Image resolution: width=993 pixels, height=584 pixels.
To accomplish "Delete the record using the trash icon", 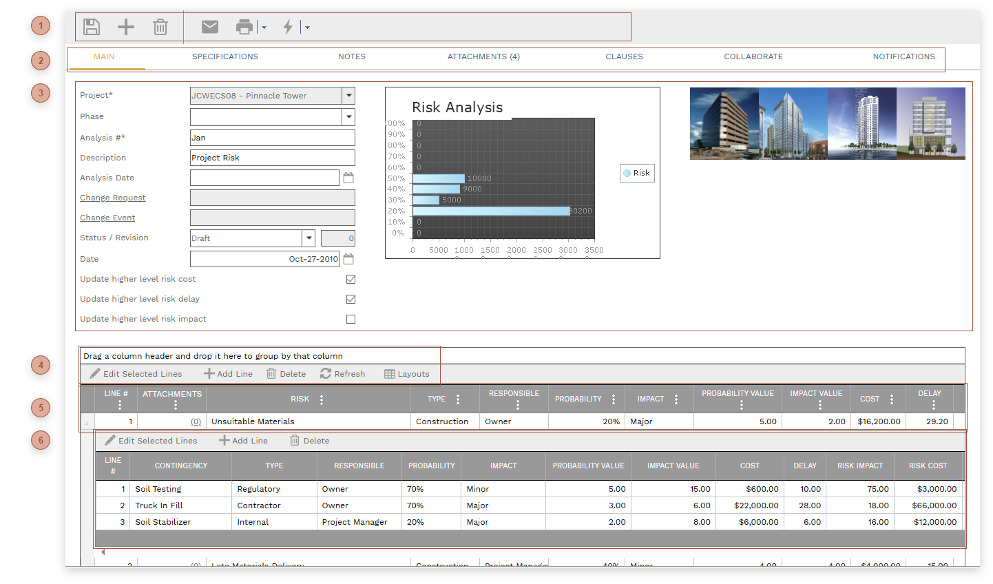I will pos(160,26).
